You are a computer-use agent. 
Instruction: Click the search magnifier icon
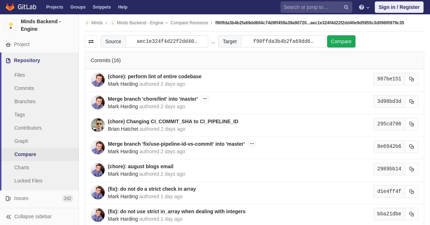tap(346, 7)
